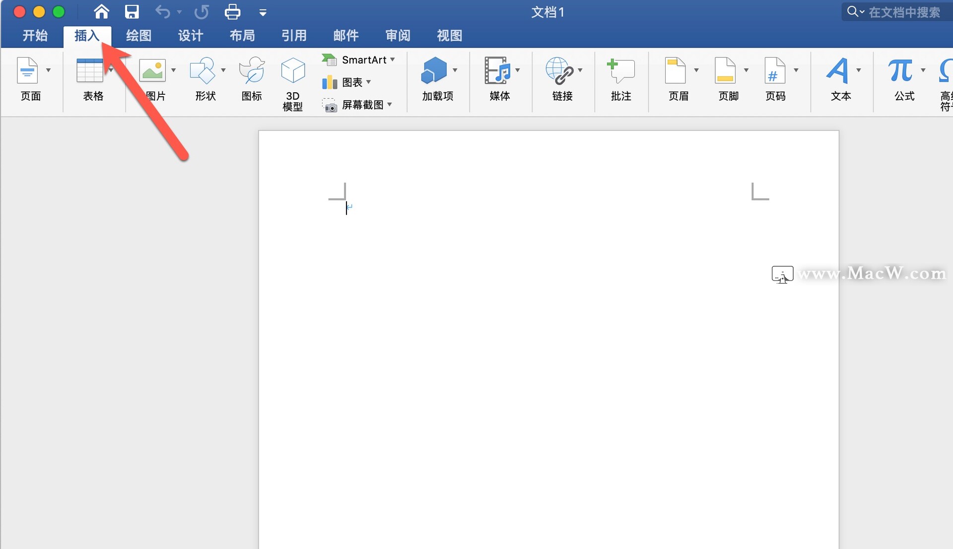Click the home icon in title bar
953x549 pixels.
coord(101,11)
